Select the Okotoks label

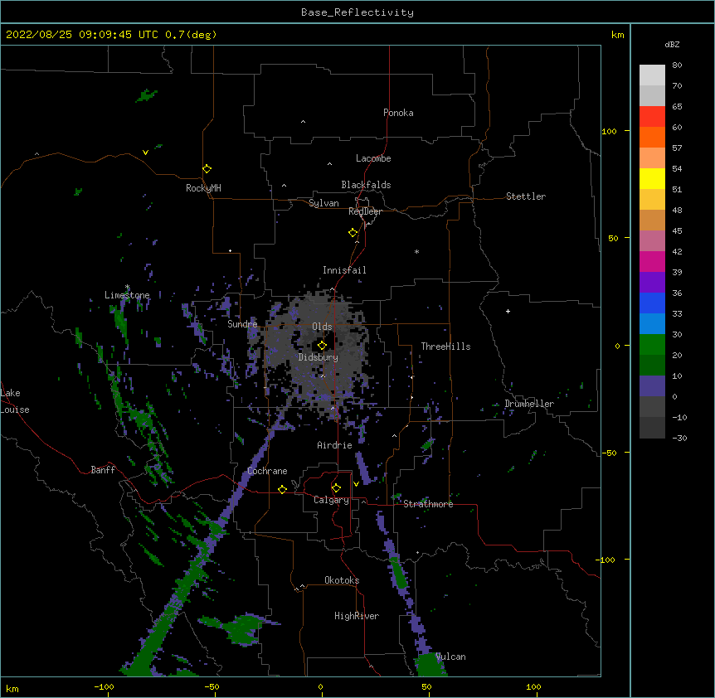tap(342, 580)
